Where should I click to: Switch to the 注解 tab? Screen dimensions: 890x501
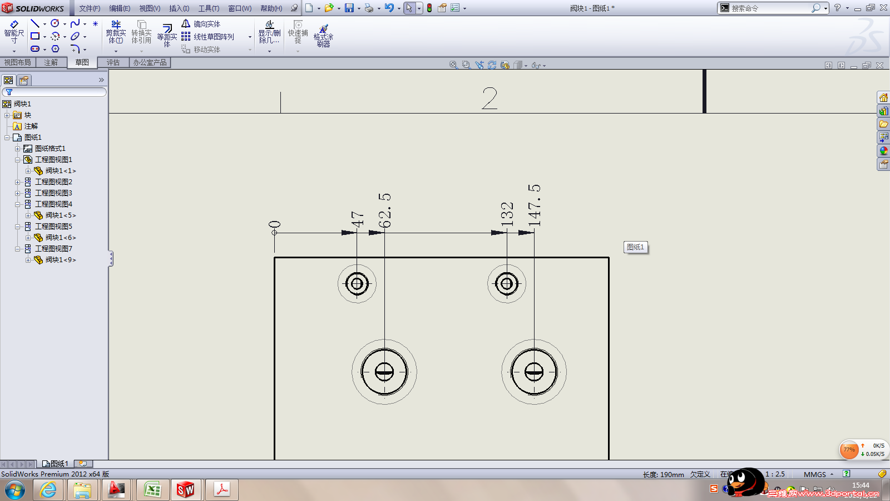[51, 62]
